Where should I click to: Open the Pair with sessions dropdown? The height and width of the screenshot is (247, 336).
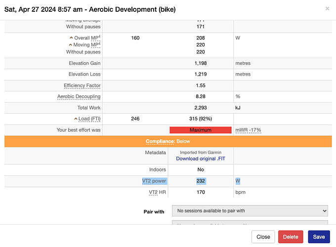click(x=250, y=211)
